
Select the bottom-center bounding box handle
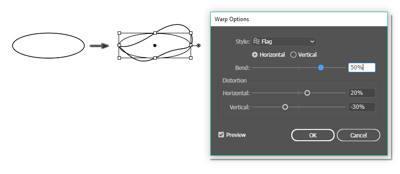pyautogui.click(x=155, y=58)
